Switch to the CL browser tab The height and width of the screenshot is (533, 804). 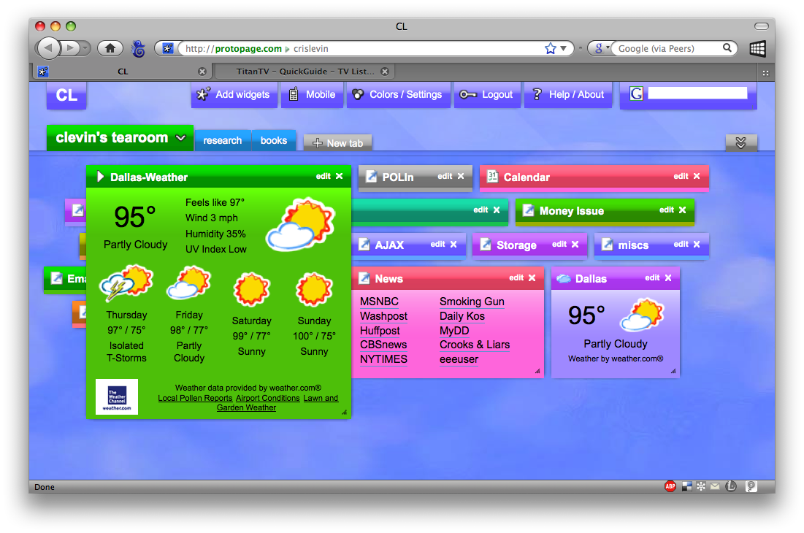123,72
